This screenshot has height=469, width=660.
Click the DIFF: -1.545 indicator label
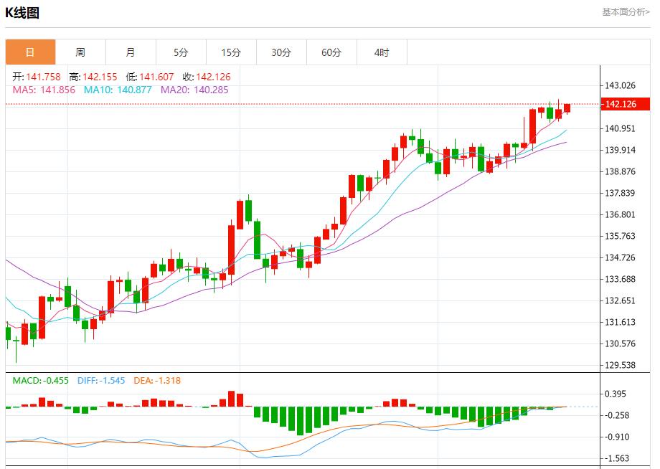100,381
